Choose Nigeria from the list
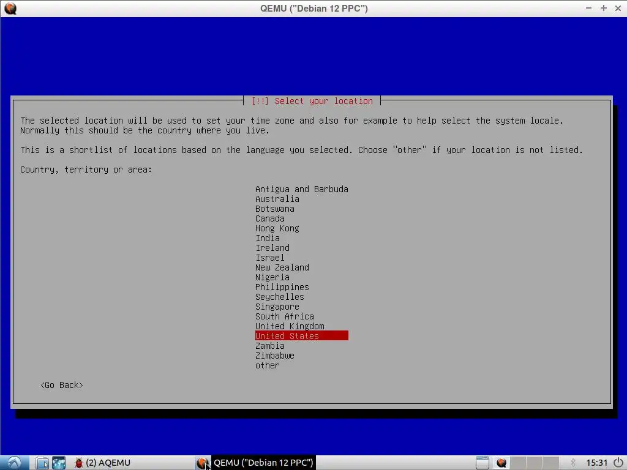Screen dimensions: 627x470 click(272, 277)
